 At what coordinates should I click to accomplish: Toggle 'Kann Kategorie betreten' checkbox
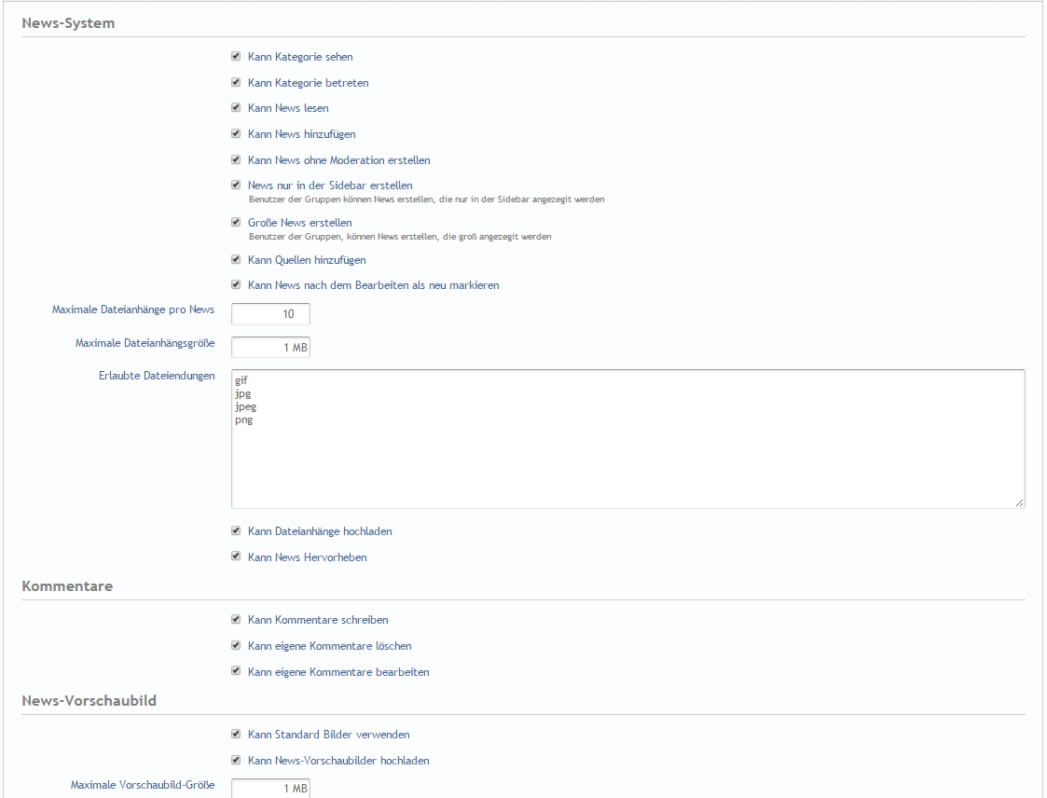(236, 83)
